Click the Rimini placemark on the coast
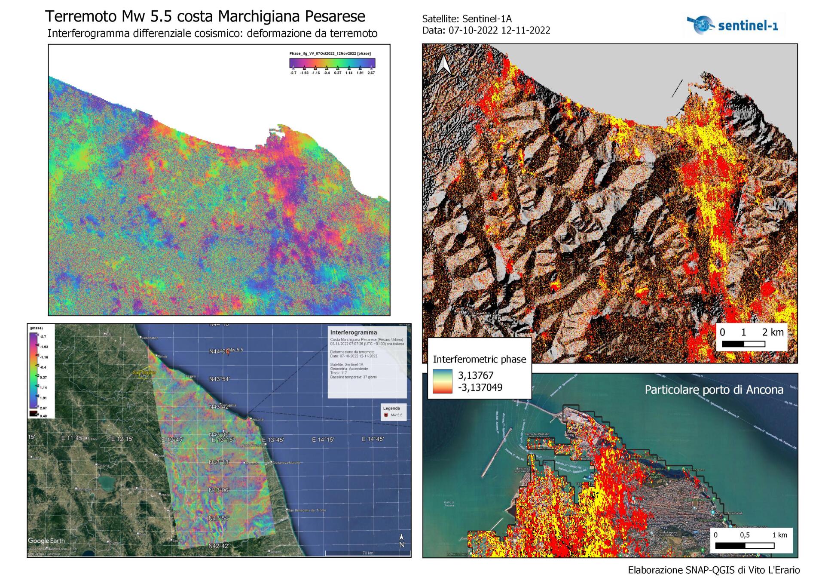 [156, 356]
